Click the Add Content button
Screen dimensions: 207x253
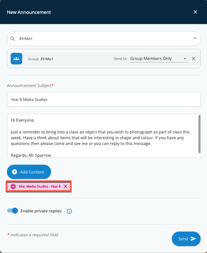(x=29, y=172)
